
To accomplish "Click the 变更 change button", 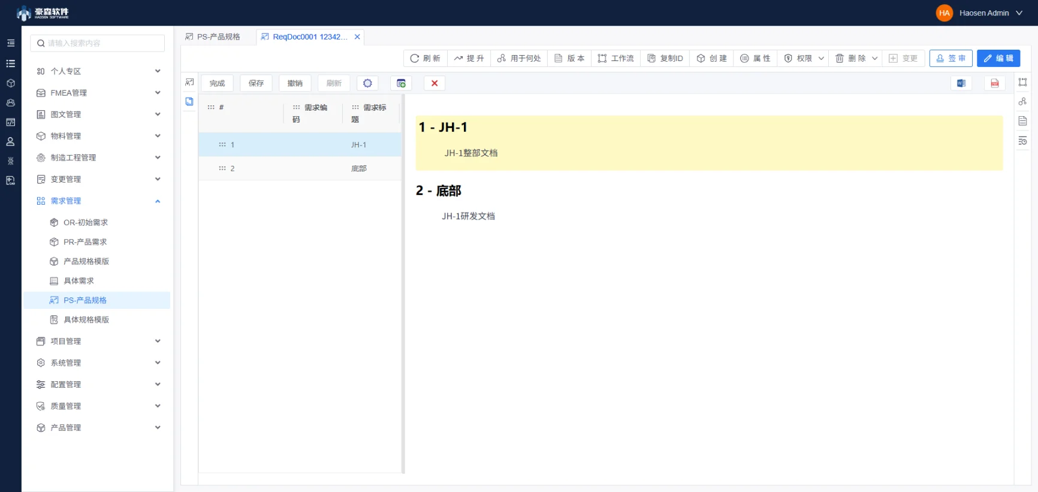I will pyautogui.click(x=903, y=58).
